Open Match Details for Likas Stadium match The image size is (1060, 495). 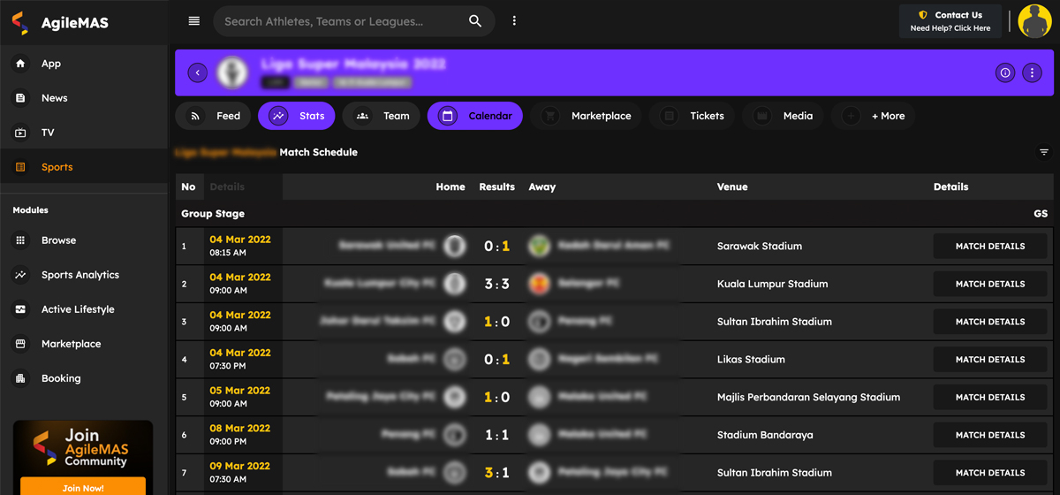click(x=989, y=360)
